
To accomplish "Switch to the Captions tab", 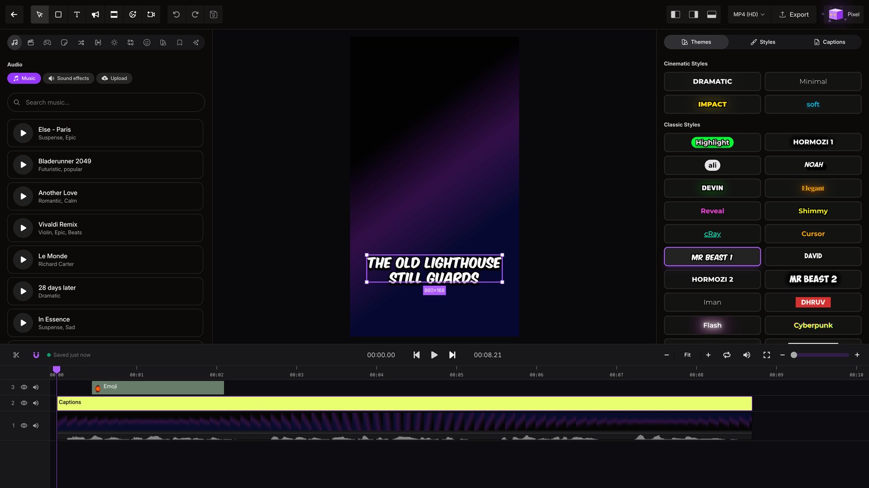I will 829,42.
